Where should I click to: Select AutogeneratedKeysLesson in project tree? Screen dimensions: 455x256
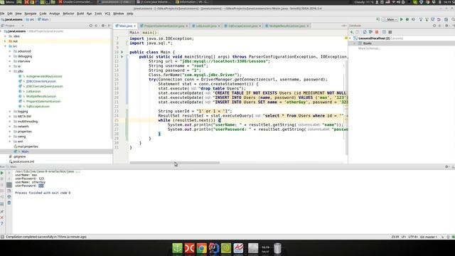44,76
